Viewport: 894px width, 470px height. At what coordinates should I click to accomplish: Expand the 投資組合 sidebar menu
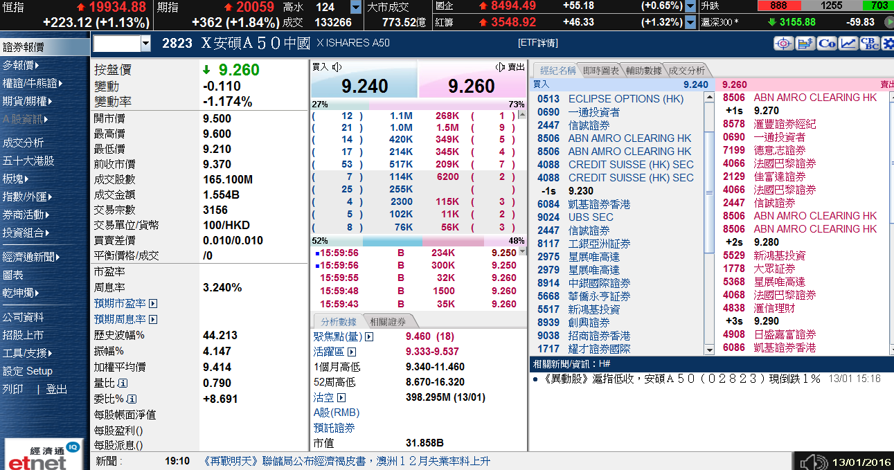pyautogui.click(x=26, y=233)
